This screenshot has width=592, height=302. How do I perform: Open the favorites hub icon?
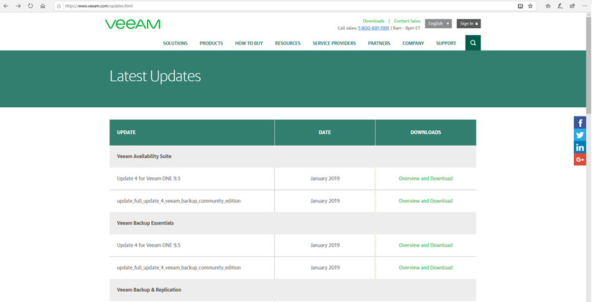548,6
